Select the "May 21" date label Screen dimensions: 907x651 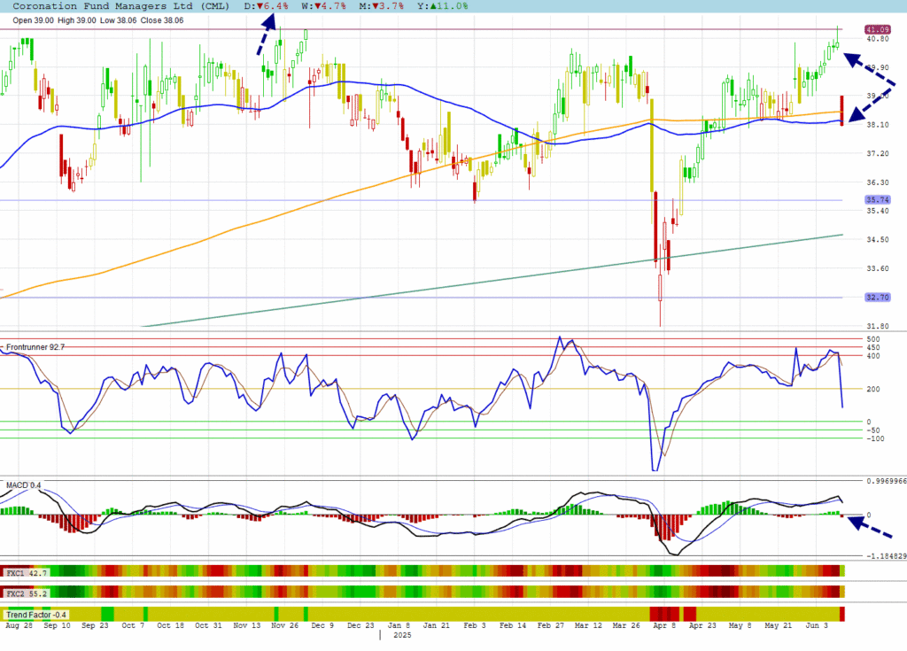click(778, 625)
